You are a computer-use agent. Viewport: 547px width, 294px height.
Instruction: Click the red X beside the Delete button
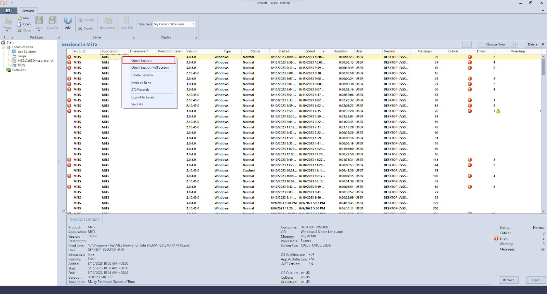(x=543, y=44)
